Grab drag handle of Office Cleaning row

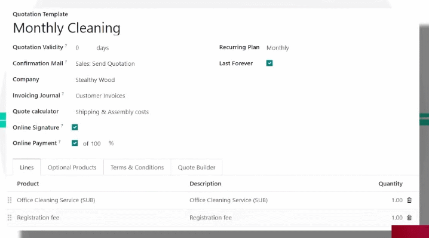pyautogui.click(x=10, y=200)
